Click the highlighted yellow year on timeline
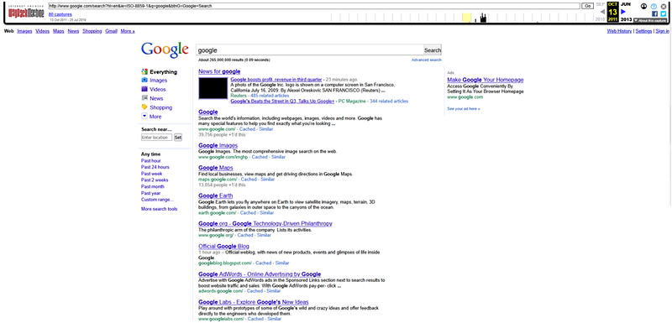 click(467, 18)
